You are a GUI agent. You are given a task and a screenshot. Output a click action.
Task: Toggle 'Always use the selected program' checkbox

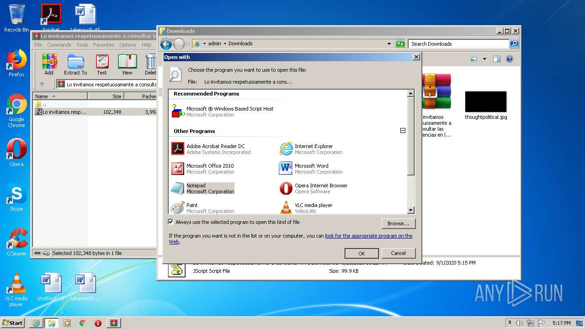pos(171,222)
